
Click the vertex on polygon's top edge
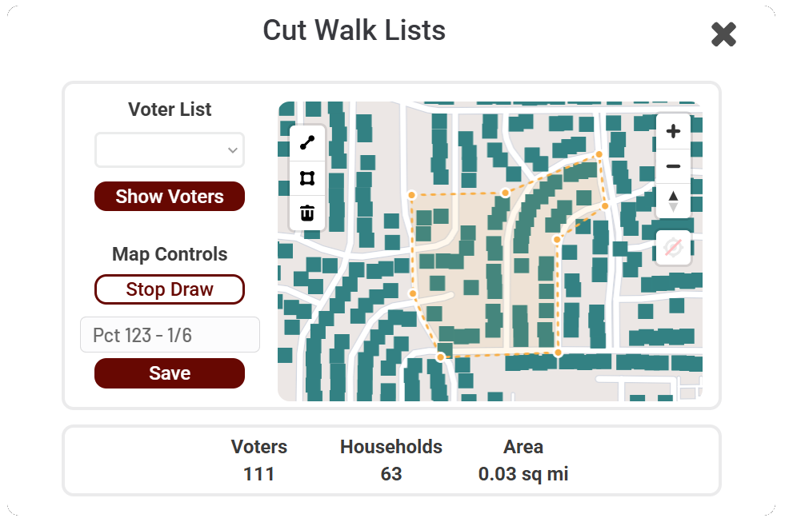[x=505, y=193]
